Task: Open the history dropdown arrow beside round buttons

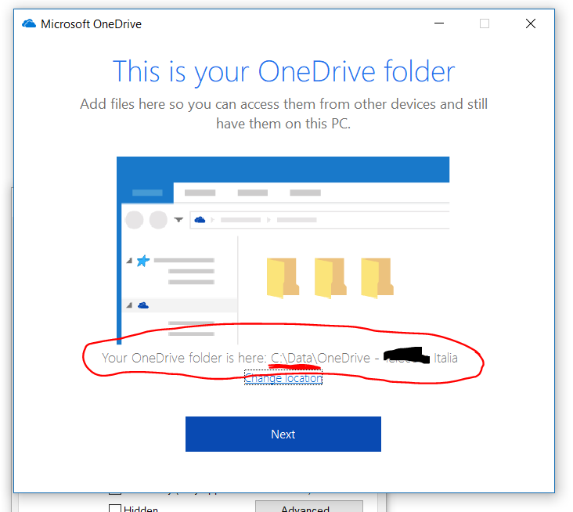Action: pyautogui.click(x=178, y=220)
